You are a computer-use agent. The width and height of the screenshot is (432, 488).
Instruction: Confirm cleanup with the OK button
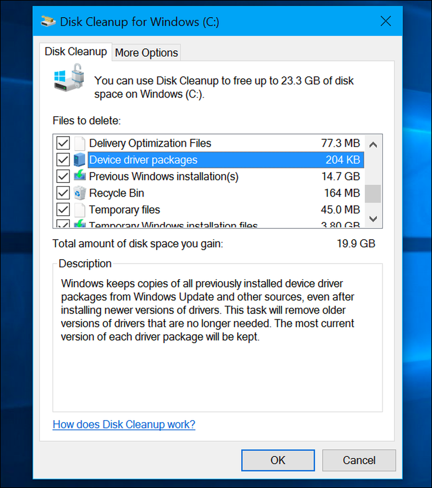click(278, 460)
